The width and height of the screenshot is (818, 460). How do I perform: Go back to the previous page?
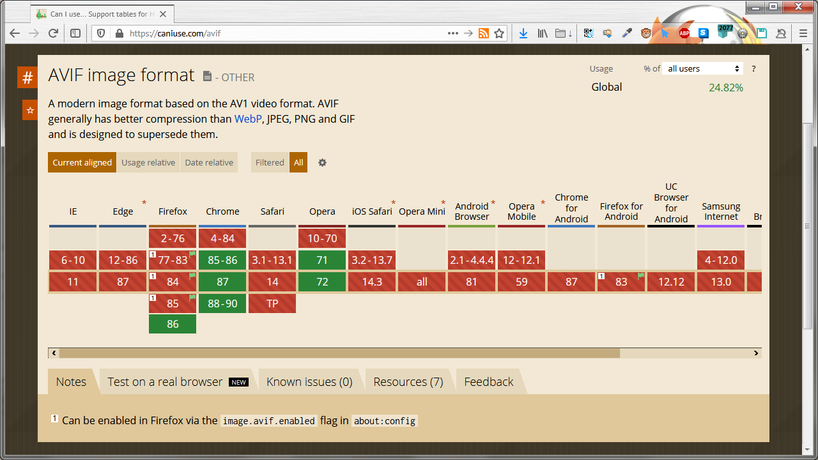(15, 33)
